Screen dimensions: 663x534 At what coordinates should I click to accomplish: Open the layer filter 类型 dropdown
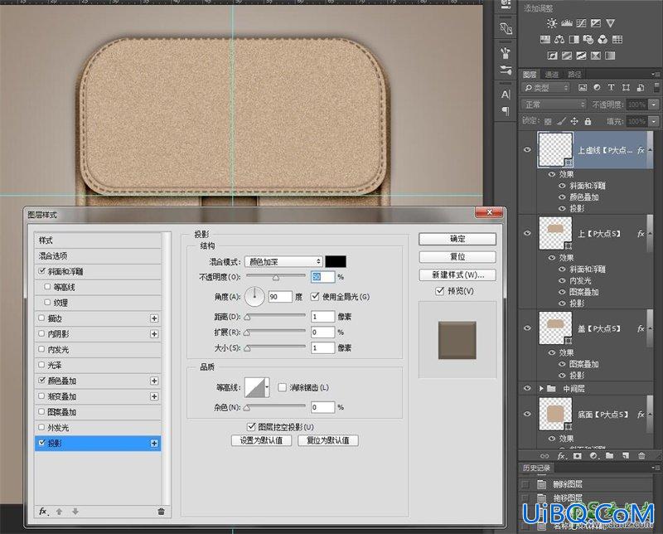(546, 88)
